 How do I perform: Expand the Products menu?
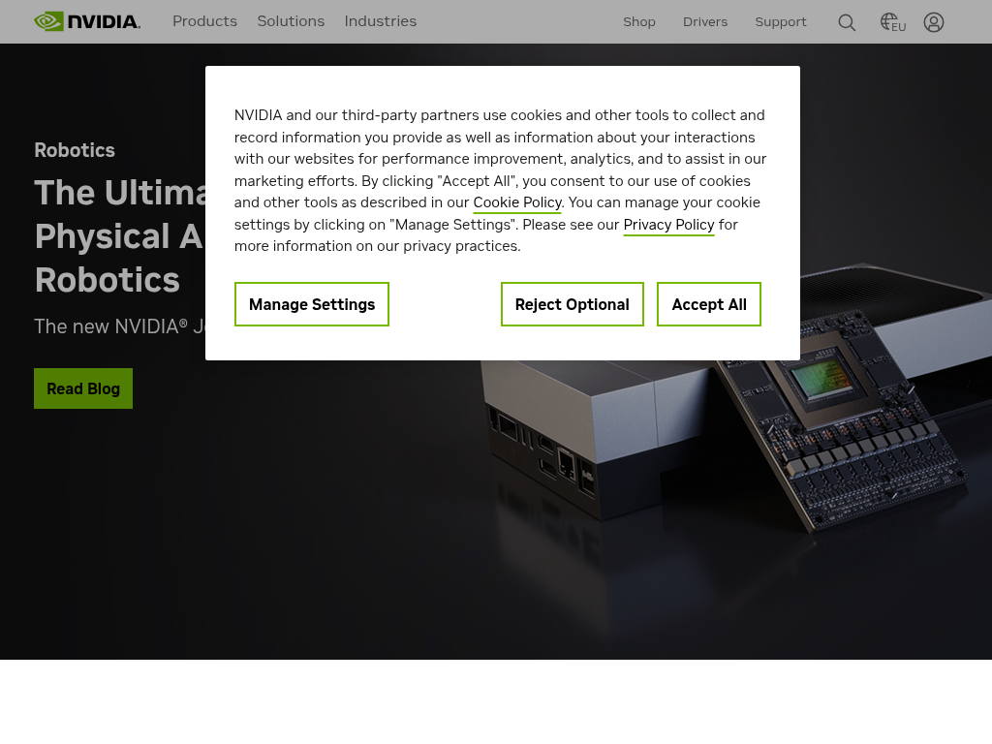click(205, 21)
